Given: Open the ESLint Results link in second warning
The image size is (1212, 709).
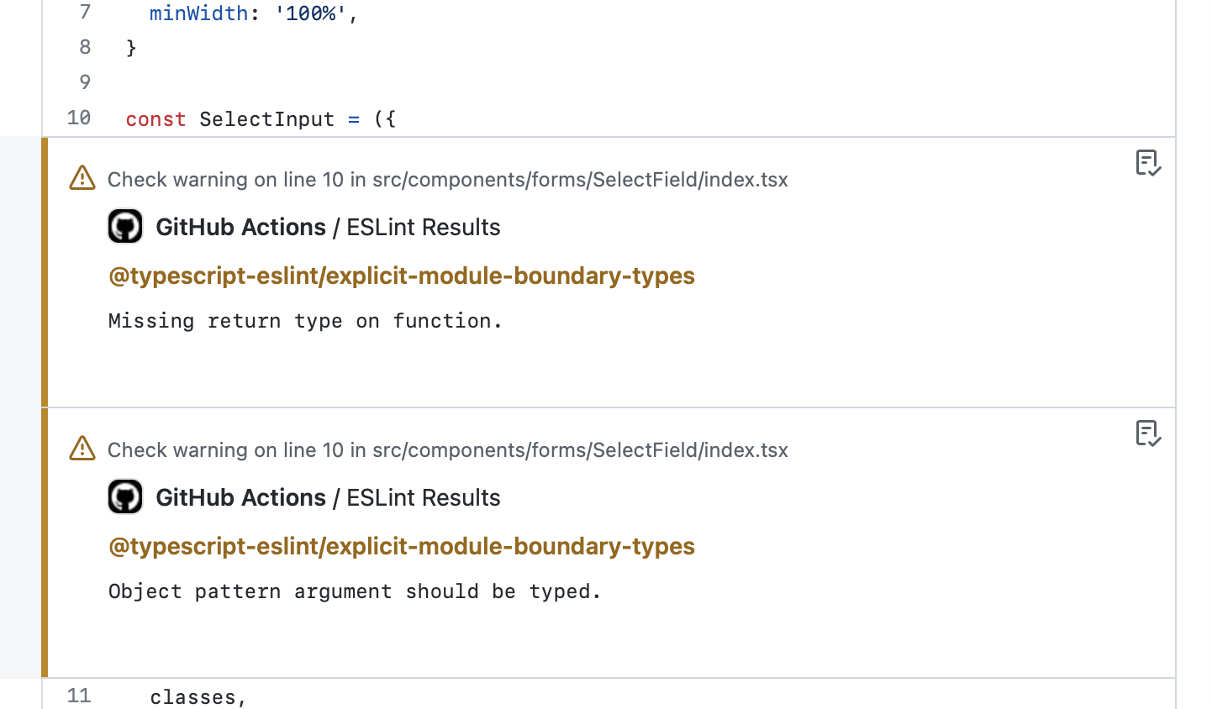Looking at the screenshot, I should (x=423, y=497).
